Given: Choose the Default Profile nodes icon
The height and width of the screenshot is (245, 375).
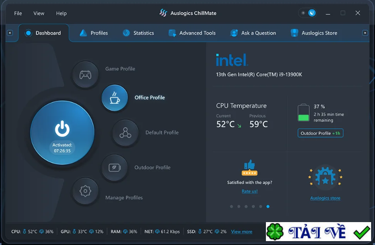Looking at the screenshot, I should click(125, 133).
